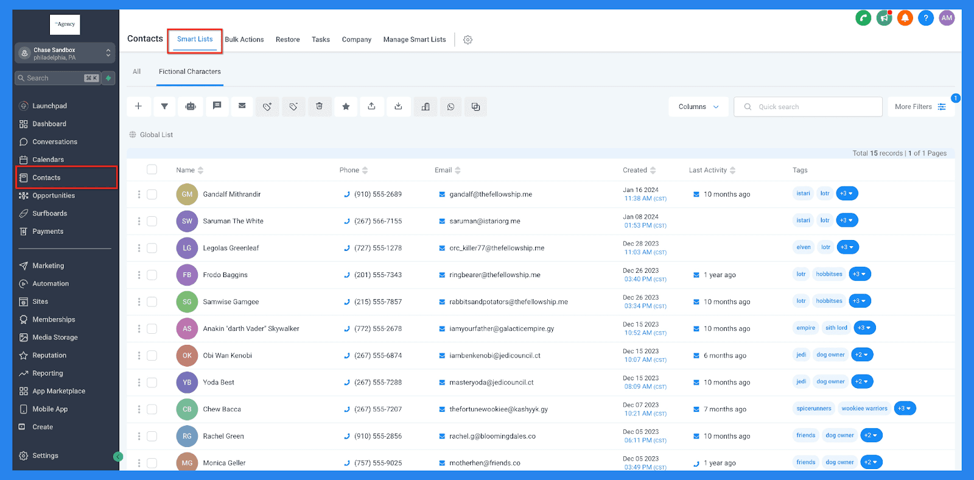
Task: Click the import download icon
Action: tap(398, 107)
